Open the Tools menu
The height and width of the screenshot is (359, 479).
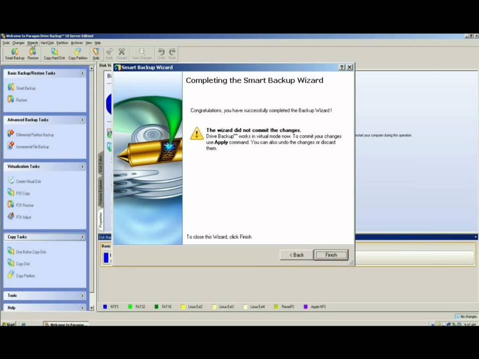click(6, 43)
